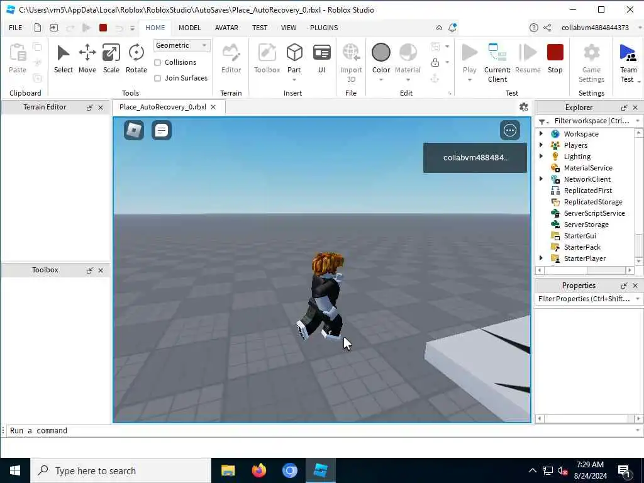Choose the Scale tool
The image size is (644, 483).
click(x=111, y=59)
